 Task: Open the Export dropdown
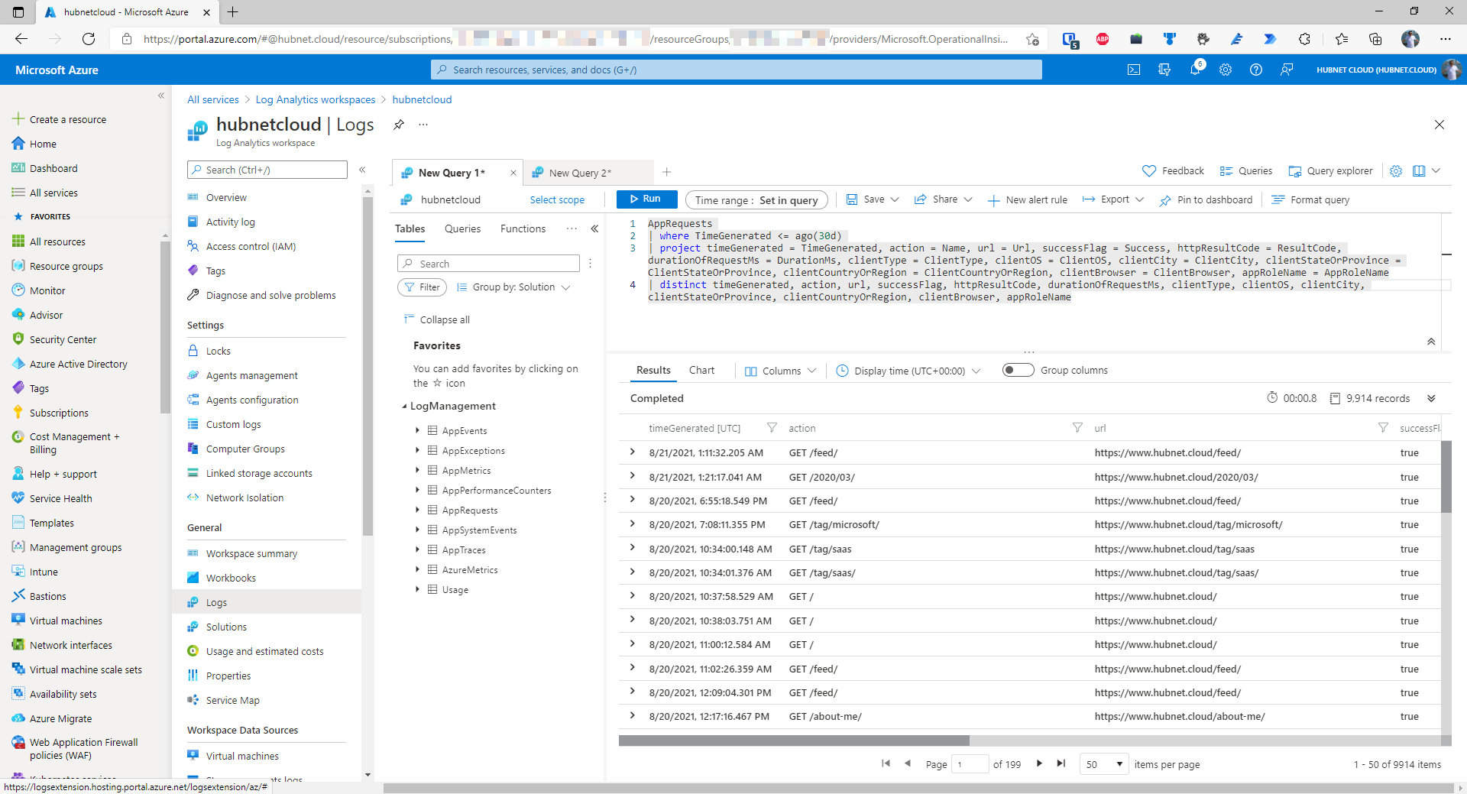click(1113, 199)
